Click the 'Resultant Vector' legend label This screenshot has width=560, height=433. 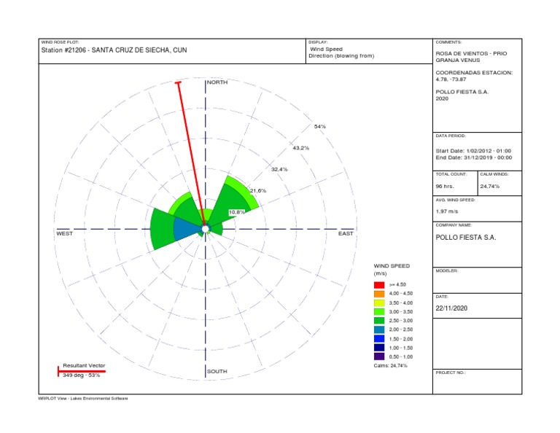click(84, 365)
